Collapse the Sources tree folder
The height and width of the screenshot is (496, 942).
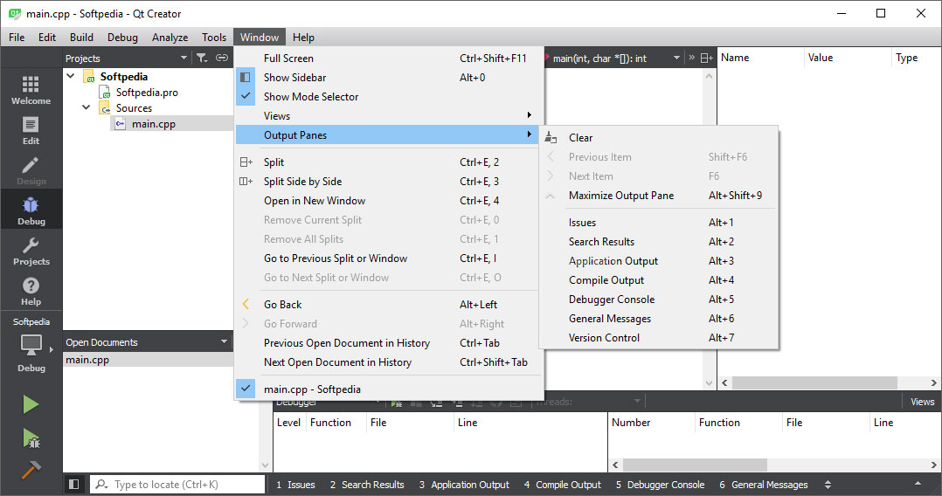87,108
